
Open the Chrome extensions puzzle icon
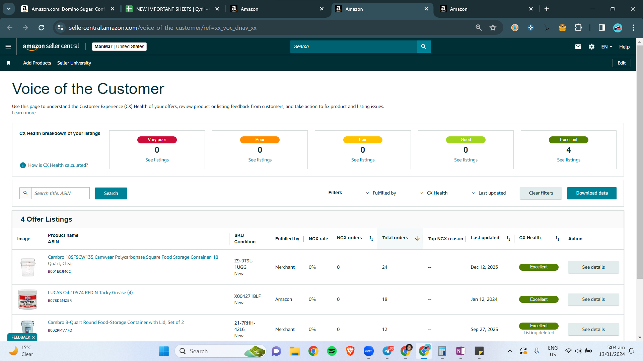click(578, 28)
